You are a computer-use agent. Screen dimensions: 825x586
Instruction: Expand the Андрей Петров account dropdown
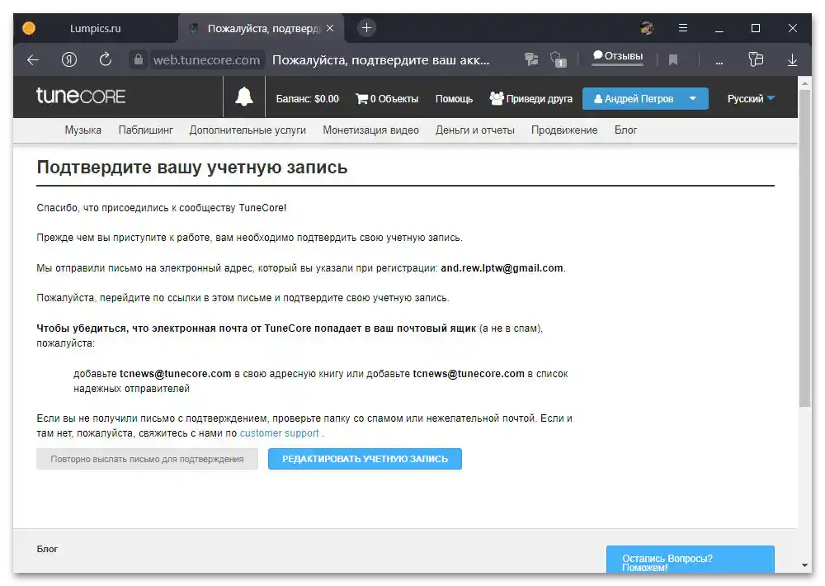pos(645,98)
